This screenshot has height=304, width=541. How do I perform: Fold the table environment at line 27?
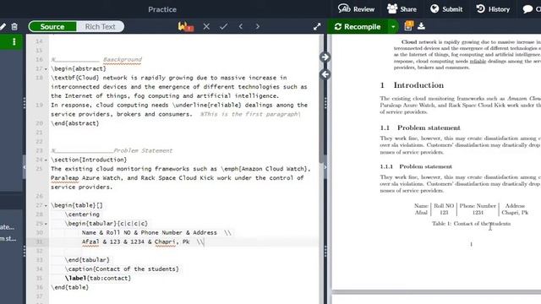[46, 205]
